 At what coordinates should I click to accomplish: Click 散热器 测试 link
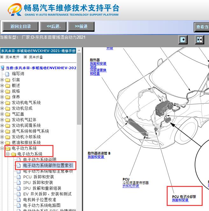(93, 67)
